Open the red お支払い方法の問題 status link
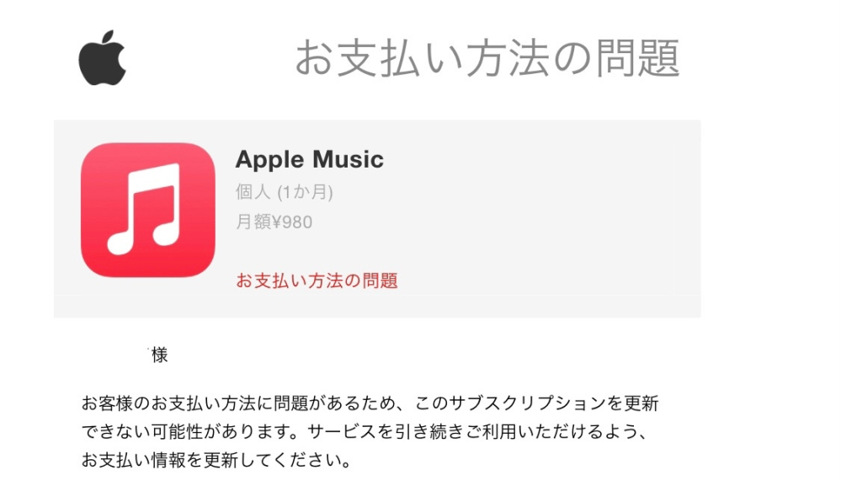 (x=317, y=280)
